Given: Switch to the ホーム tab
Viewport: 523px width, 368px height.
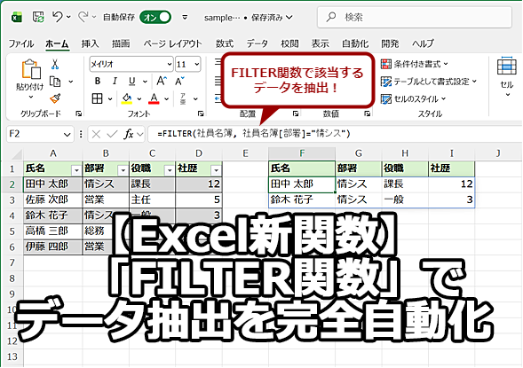Looking at the screenshot, I should (57, 43).
